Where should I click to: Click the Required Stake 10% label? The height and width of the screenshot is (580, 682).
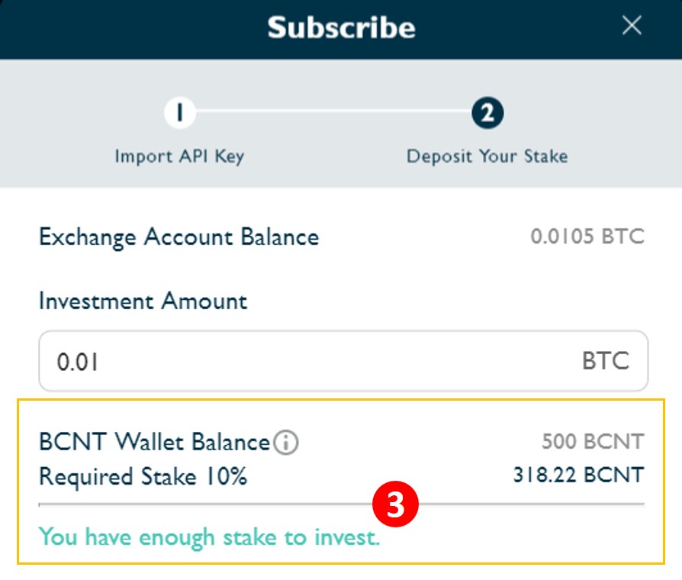[143, 476]
